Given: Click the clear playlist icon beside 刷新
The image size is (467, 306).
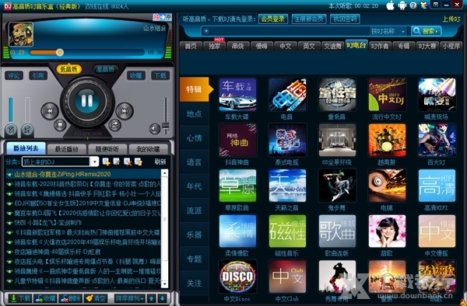Looking at the screenshot, I should coord(139,162).
